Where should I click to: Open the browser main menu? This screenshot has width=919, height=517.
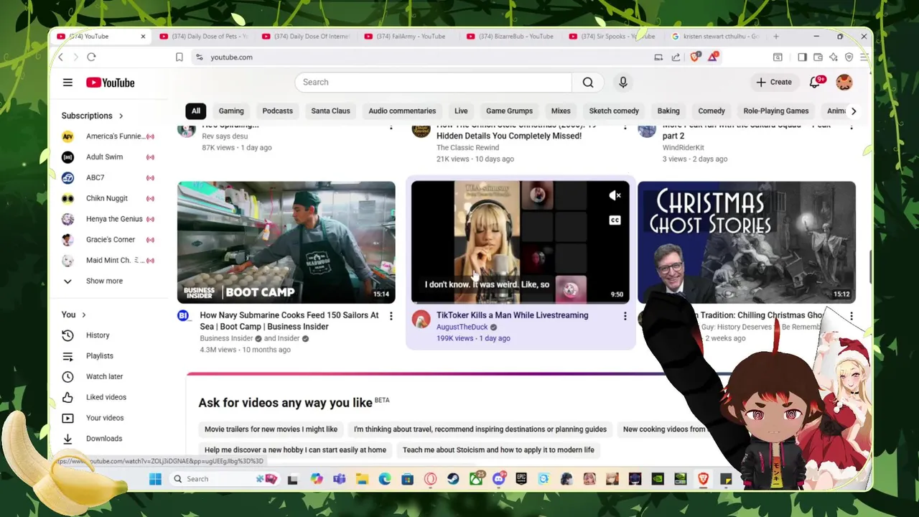pos(864,57)
